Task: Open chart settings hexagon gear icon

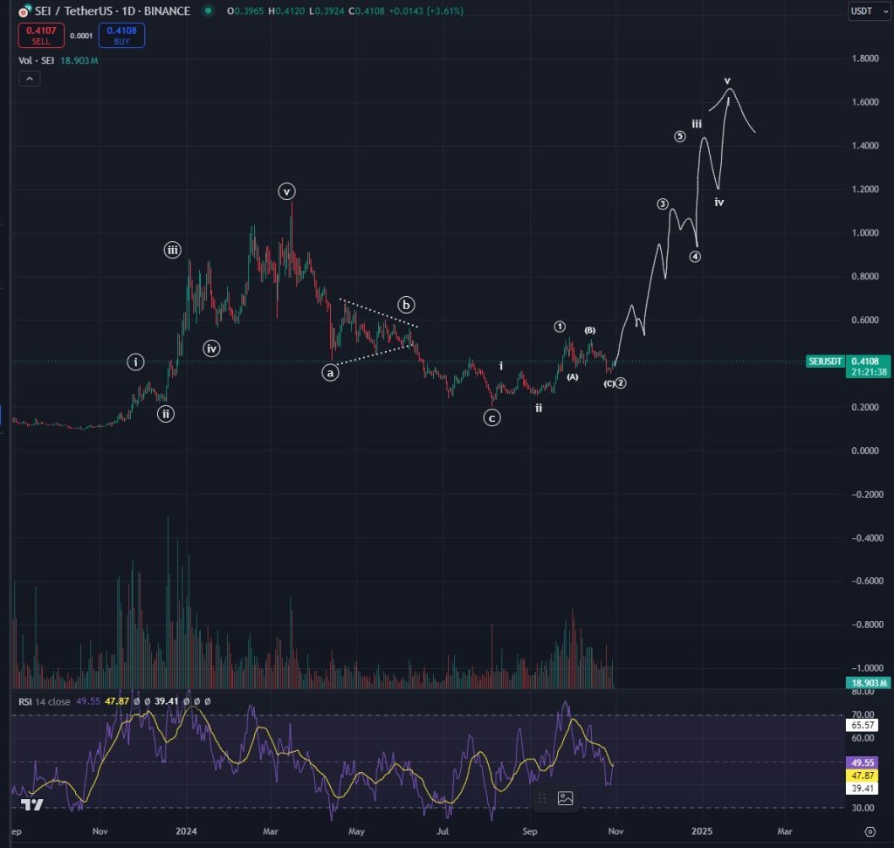Action: pyautogui.click(x=870, y=831)
